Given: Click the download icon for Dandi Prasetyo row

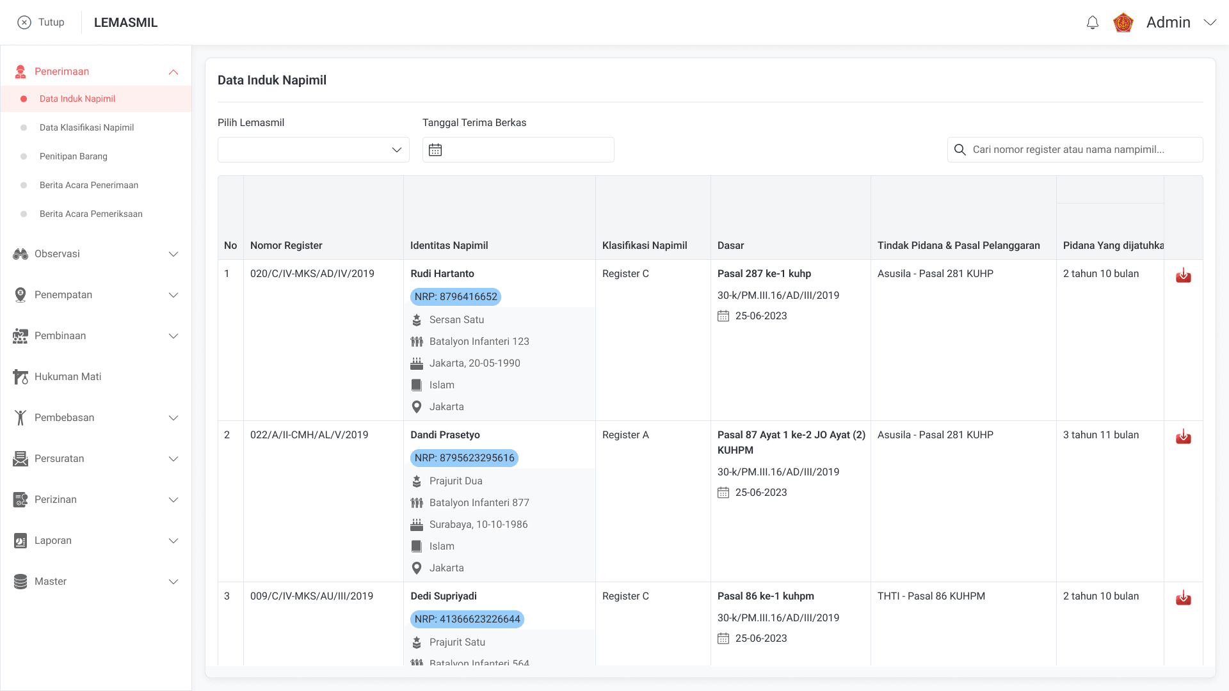Looking at the screenshot, I should (1183, 437).
